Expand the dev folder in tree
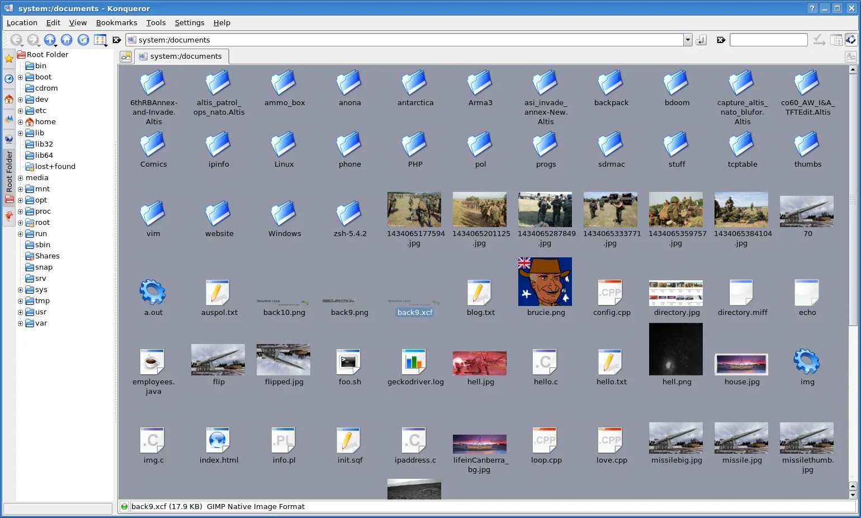861x518 pixels. [20, 100]
